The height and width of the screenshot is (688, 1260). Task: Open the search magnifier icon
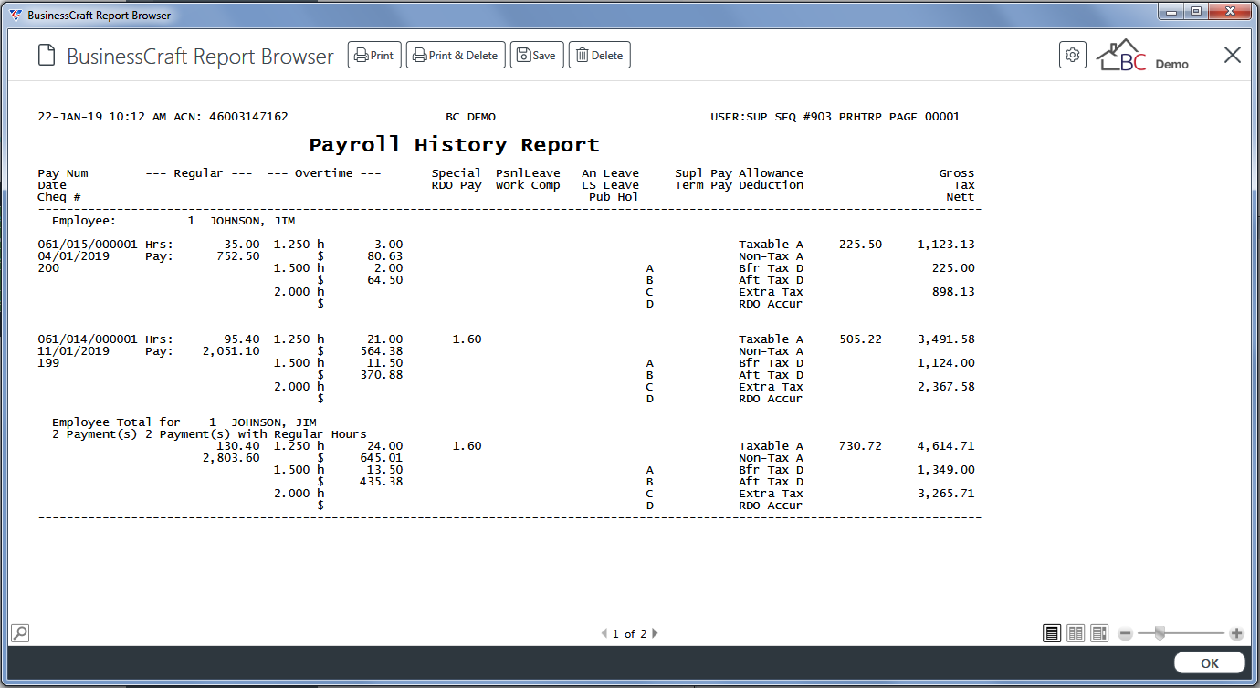click(19, 632)
